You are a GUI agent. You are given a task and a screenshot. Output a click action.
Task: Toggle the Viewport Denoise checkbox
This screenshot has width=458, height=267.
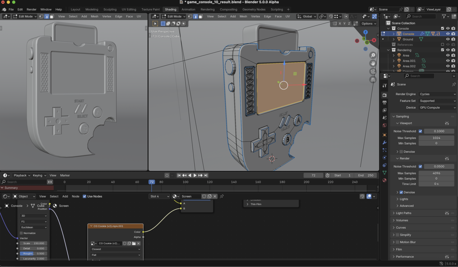click(x=401, y=152)
